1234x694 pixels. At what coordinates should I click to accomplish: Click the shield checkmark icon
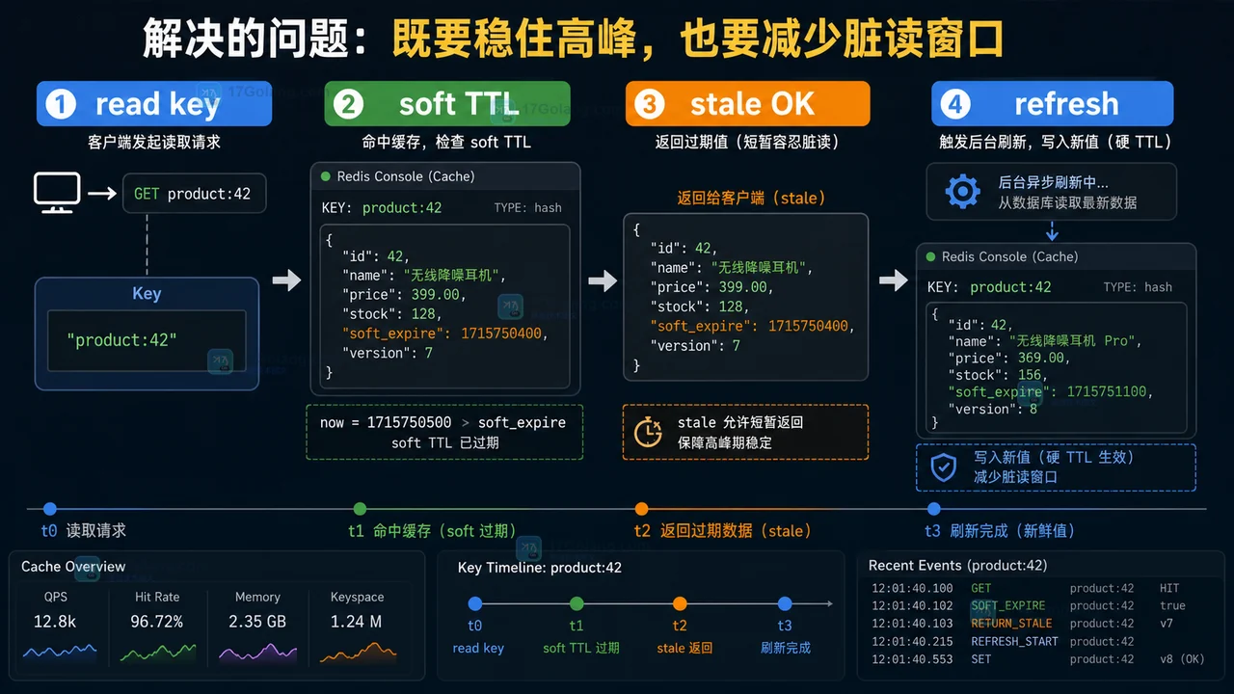(x=942, y=467)
